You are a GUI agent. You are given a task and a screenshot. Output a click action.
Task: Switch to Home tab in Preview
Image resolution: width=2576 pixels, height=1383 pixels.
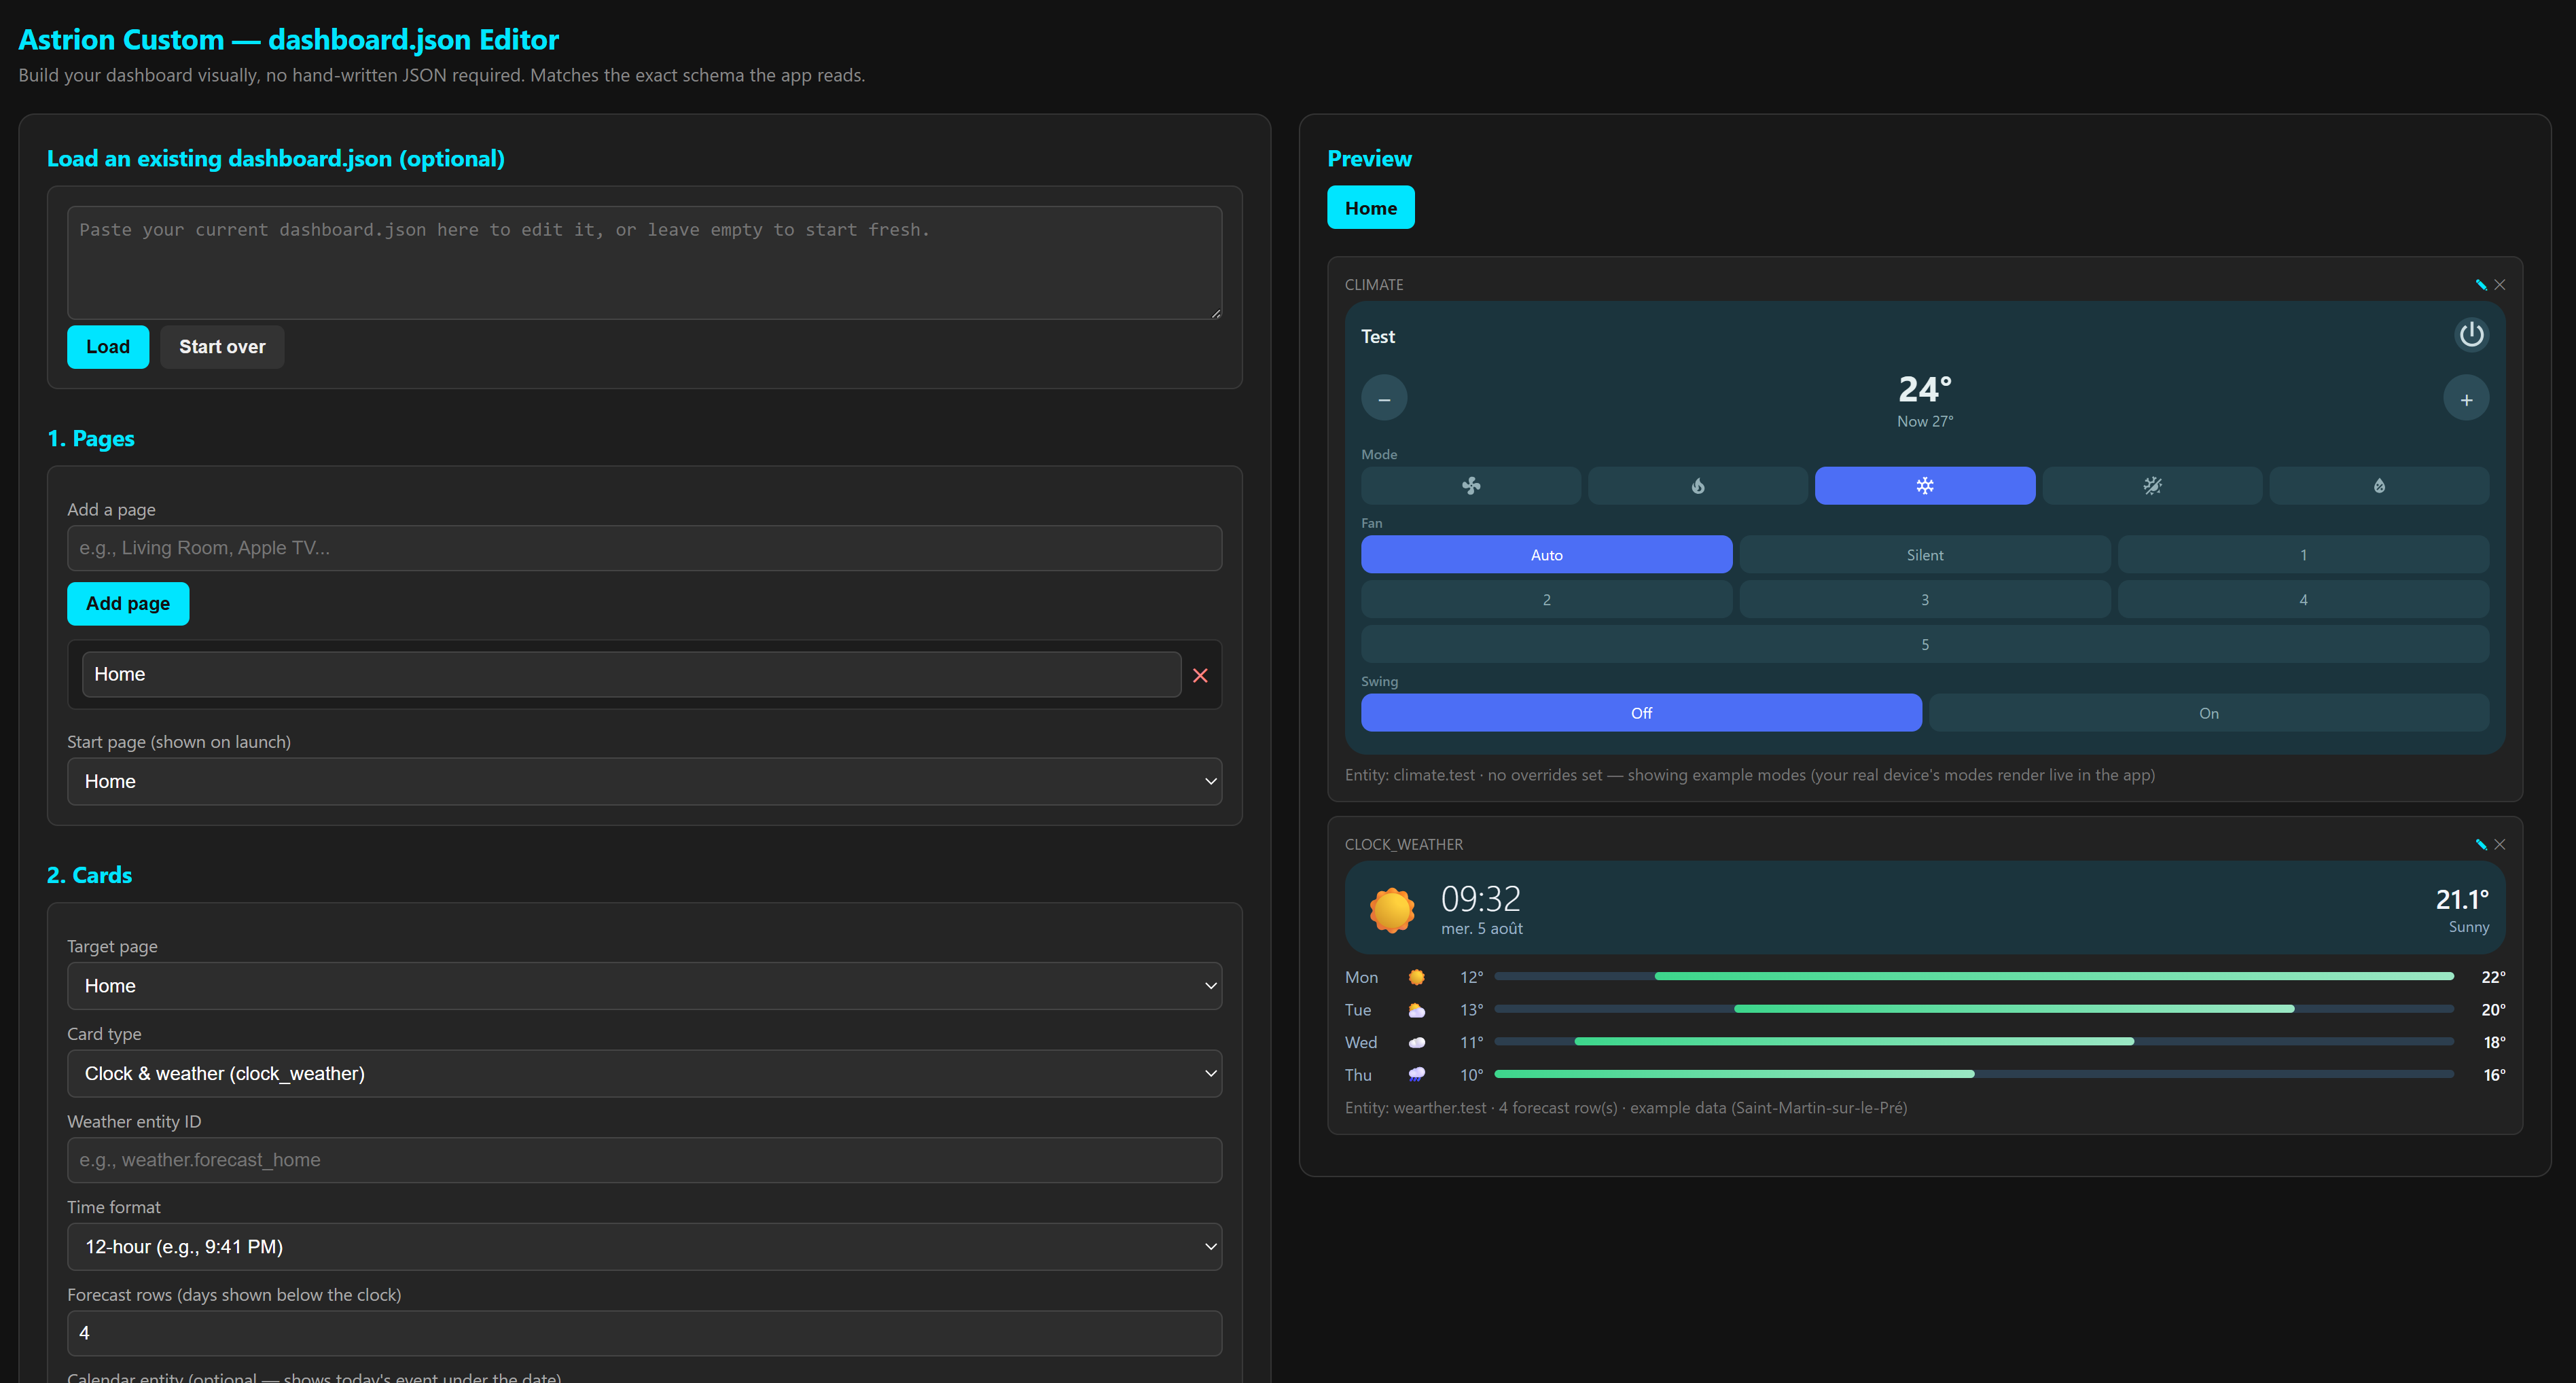(1370, 208)
